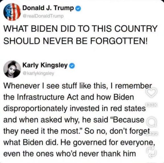This screenshot has height=163, width=164.
Task: Click the "SHOULD NEVER BE FORGOTTEN!" line
Action: [x=76, y=40]
